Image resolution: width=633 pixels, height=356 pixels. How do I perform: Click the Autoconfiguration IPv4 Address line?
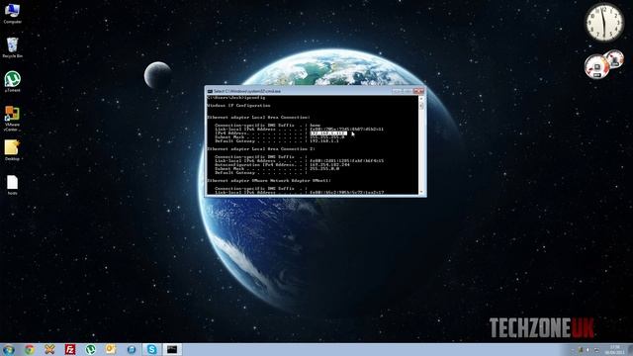click(282, 165)
